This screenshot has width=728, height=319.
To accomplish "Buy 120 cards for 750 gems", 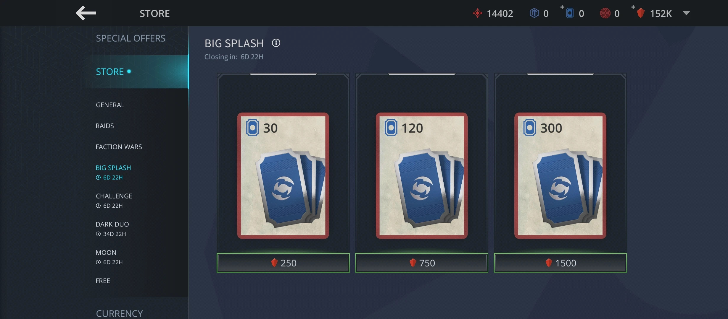I will (x=422, y=263).
